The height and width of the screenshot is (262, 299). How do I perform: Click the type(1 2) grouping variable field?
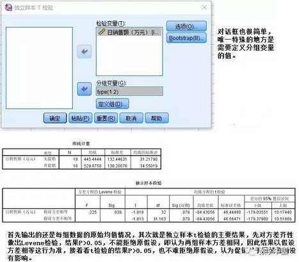pos(129,92)
